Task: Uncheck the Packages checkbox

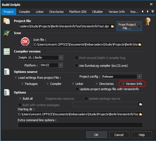Action: tap(22, 84)
